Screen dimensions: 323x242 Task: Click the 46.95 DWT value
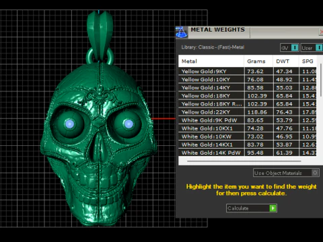pyautogui.click(x=284, y=136)
